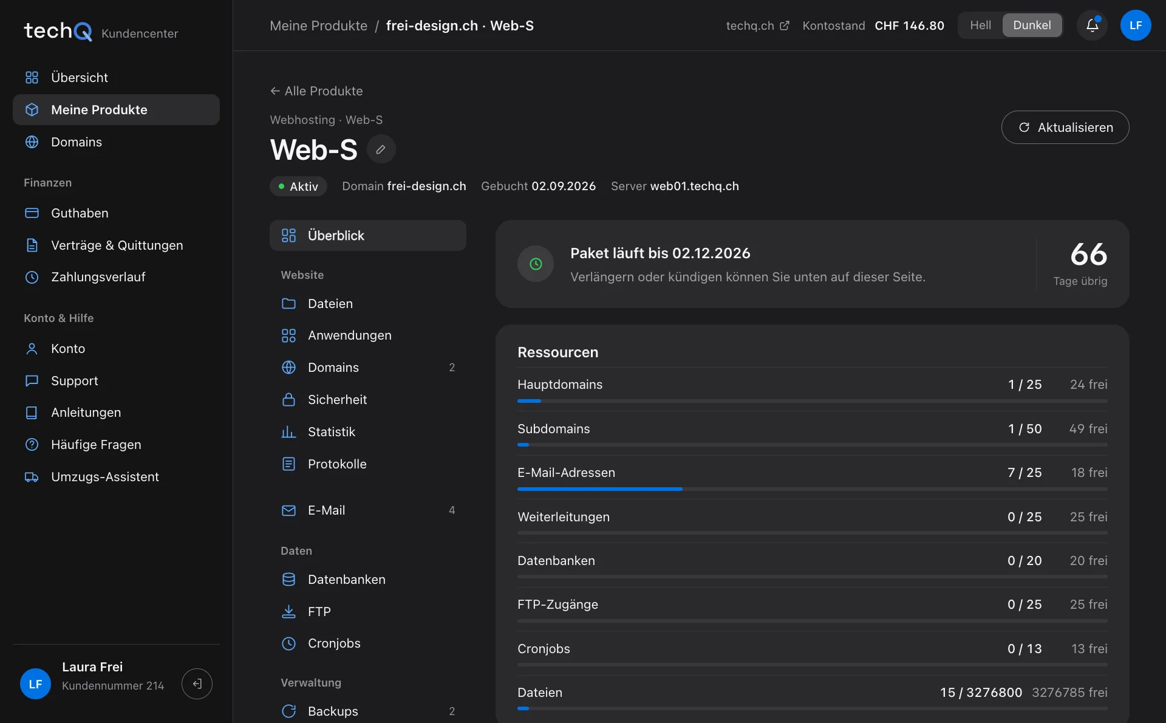Open Übersicht in the main sidebar

(x=116, y=78)
